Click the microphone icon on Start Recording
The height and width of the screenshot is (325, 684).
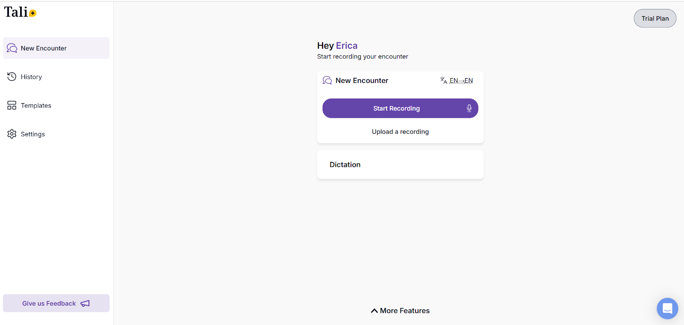(469, 108)
